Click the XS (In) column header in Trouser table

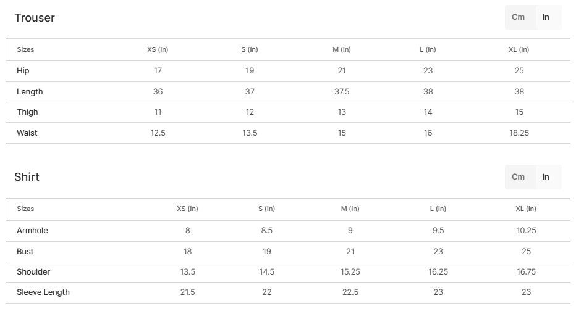(158, 49)
